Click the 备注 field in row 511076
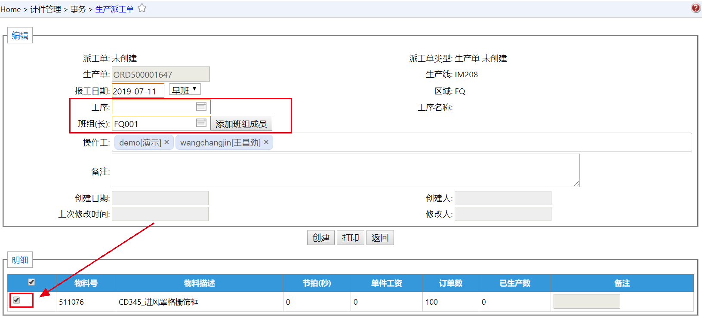 (587, 301)
